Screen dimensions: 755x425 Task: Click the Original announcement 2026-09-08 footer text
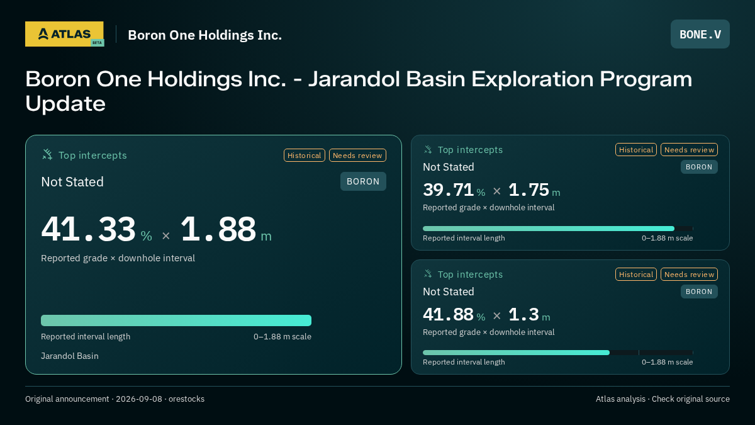pyautogui.click(x=115, y=399)
